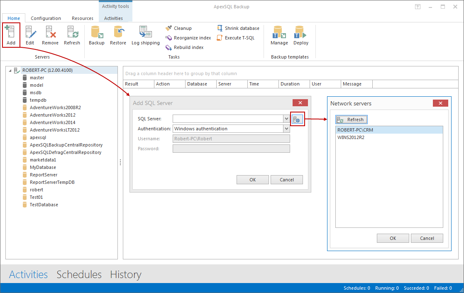The width and height of the screenshot is (464, 293).
Task: Select AdventureWorks2012 database
Action: coord(53,115)
